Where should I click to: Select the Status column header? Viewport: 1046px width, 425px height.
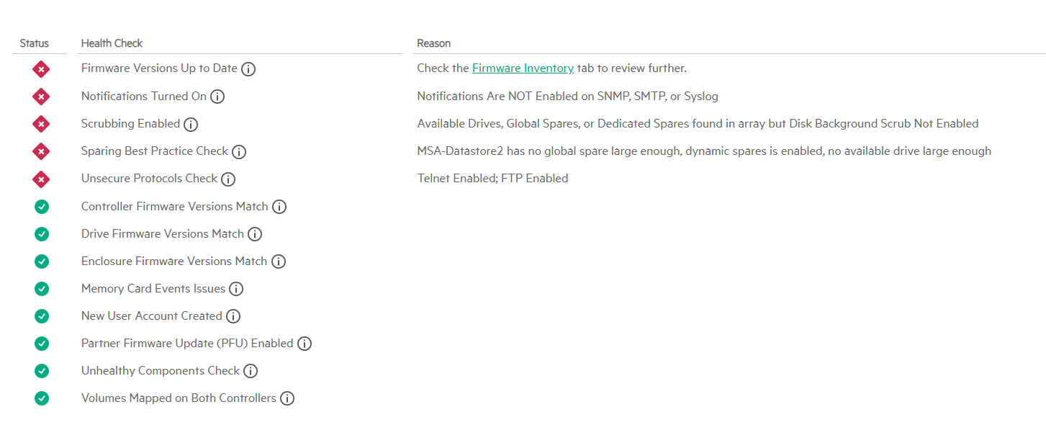(x=35, y=43)
